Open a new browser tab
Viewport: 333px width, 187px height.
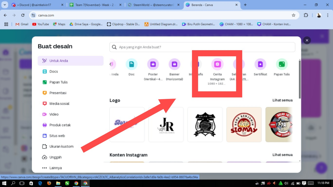pyautogui.click(x=245, y=5)
